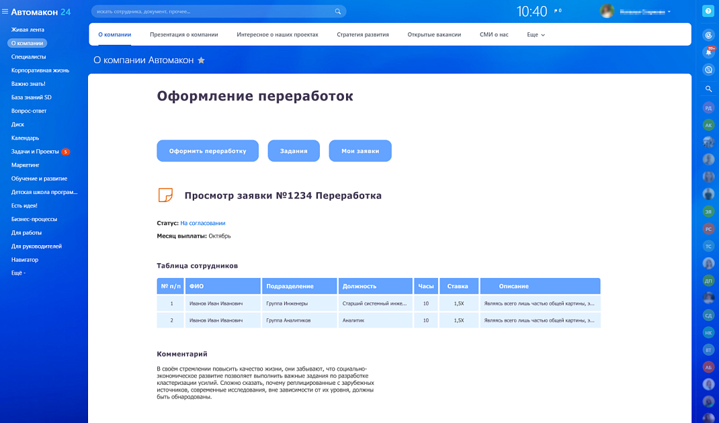Image resolution: width=719 pixels, height=423 pixels.
Task: Follow the На согласовании status link
Action: tap(203, 223)
